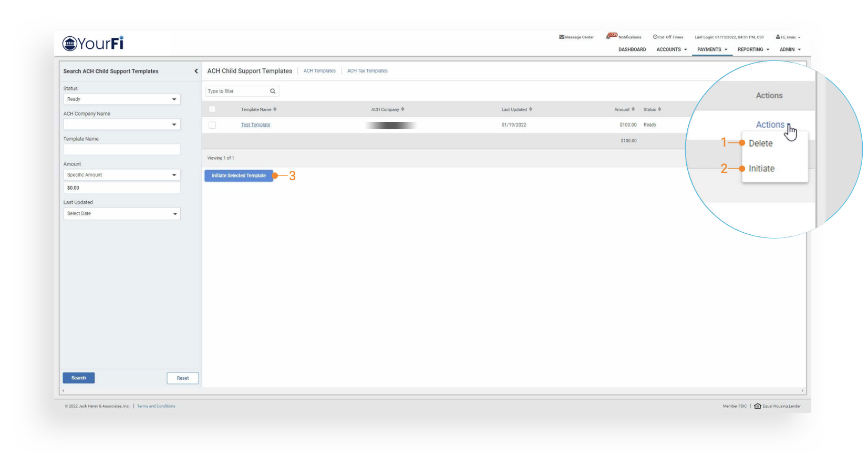Click the magnifier icon in filter box
Image resolution: width=868 pixels, height=455 pixels.
[x=273, y=91]
